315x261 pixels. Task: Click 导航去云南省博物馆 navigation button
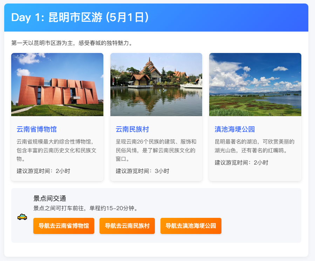click(63, 226)
